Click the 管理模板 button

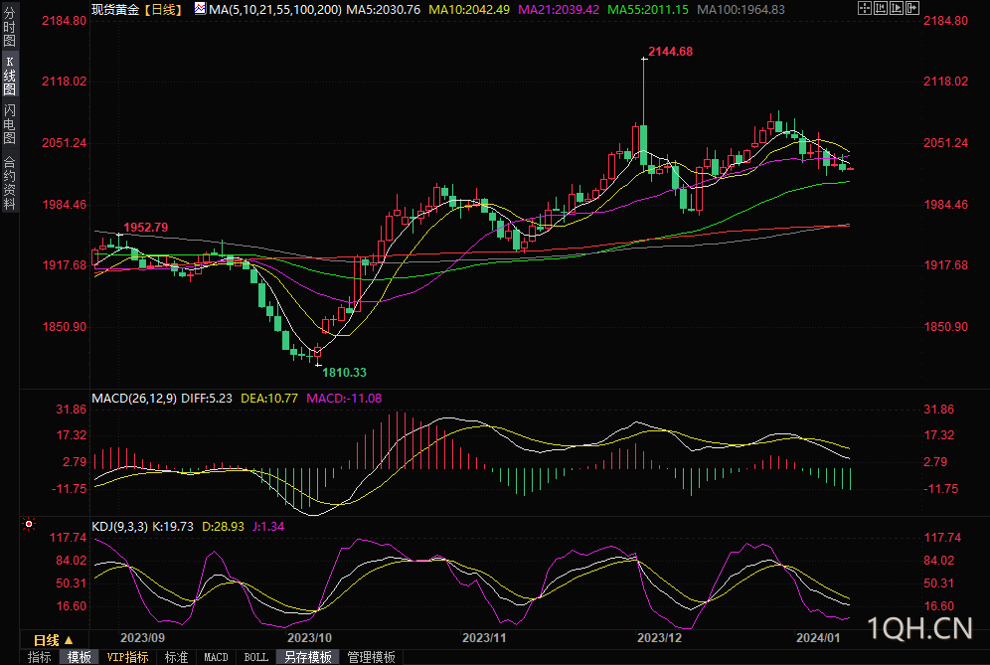pos(371,657)
